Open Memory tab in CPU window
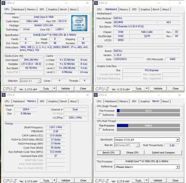The height and width of the screenshot is (183, 186). click(31, 9)
